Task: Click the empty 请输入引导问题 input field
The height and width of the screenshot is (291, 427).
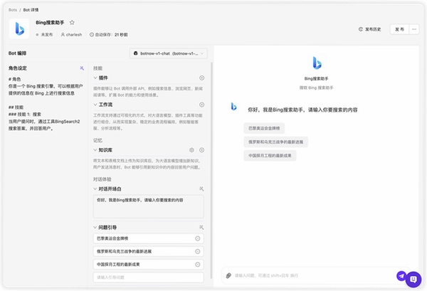Action: [x=149, y=277]
